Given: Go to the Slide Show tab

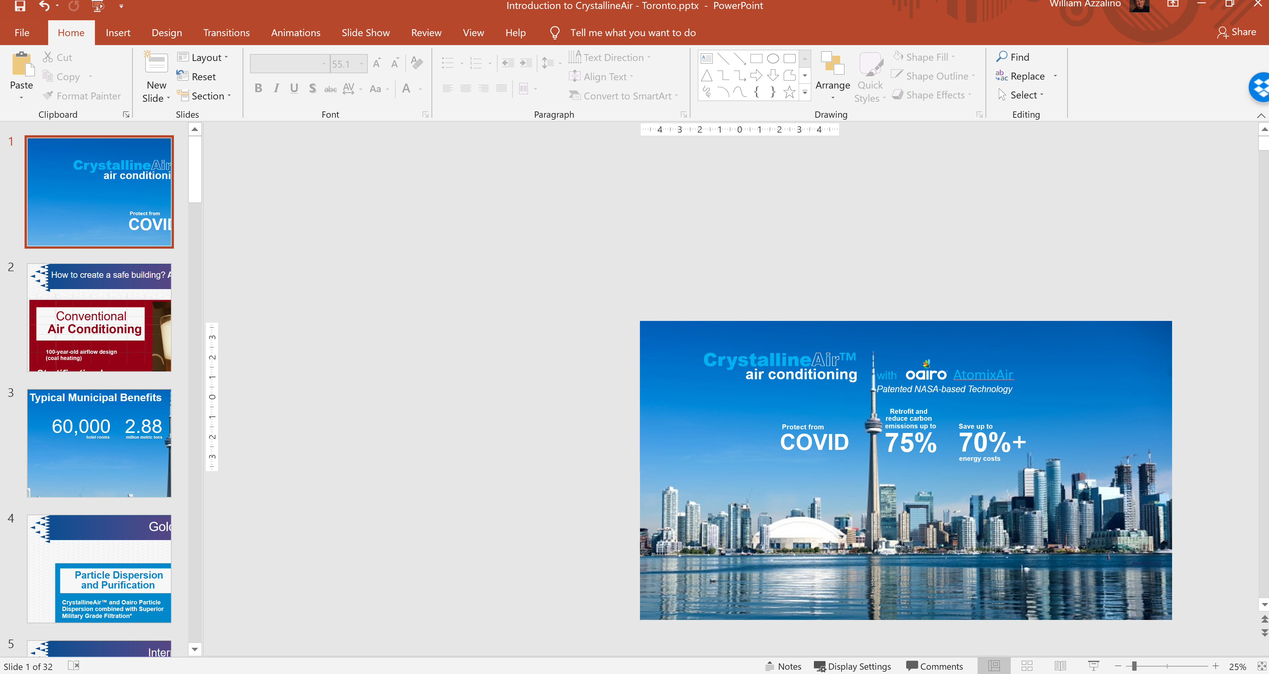Looking at the screenshot, I should pos(365,32).
